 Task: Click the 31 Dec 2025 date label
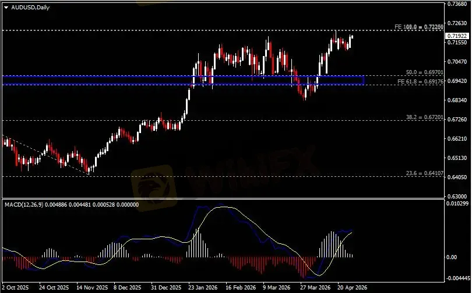point(166,288)
